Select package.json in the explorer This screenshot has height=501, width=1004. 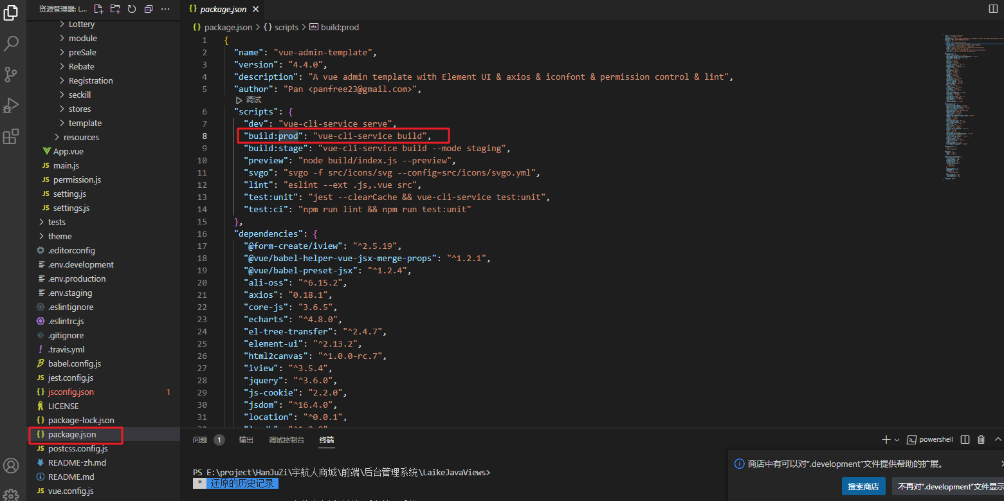(x=72, y=434)
